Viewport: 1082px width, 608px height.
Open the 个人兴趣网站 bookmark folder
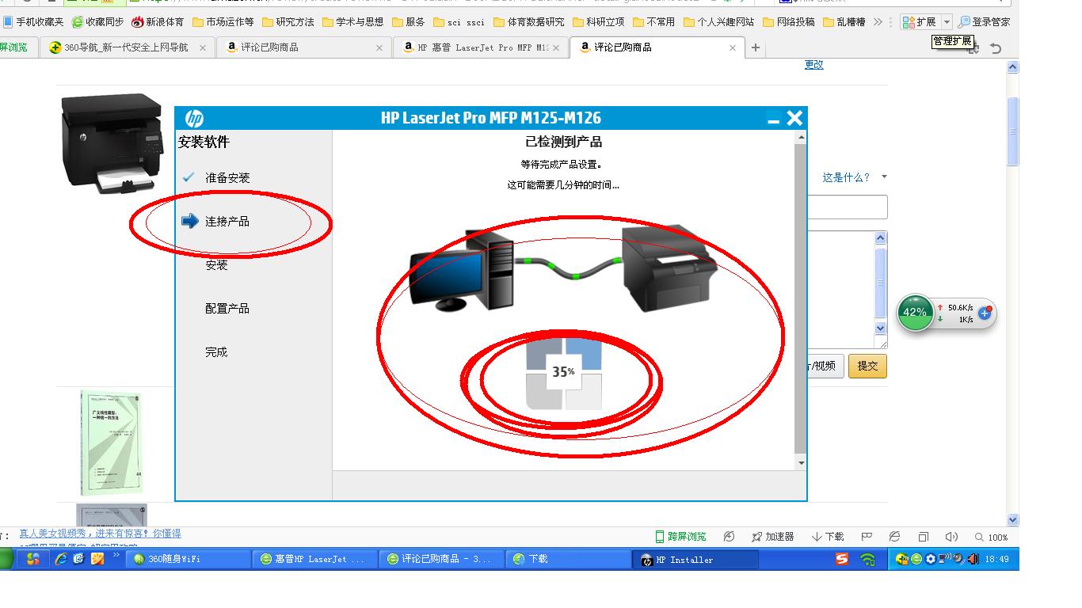click(718, 22)
